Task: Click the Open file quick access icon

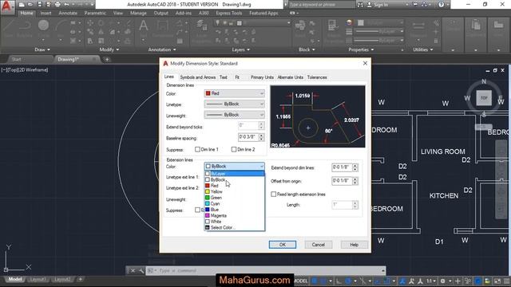Action: pos(30,5)
